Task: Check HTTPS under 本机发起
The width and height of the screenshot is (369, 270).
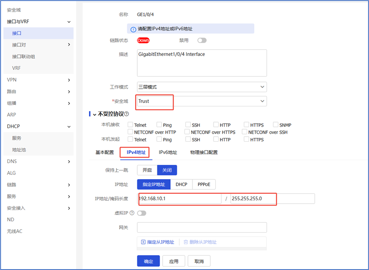Action: pyautogui.click(x=246, y=139)
